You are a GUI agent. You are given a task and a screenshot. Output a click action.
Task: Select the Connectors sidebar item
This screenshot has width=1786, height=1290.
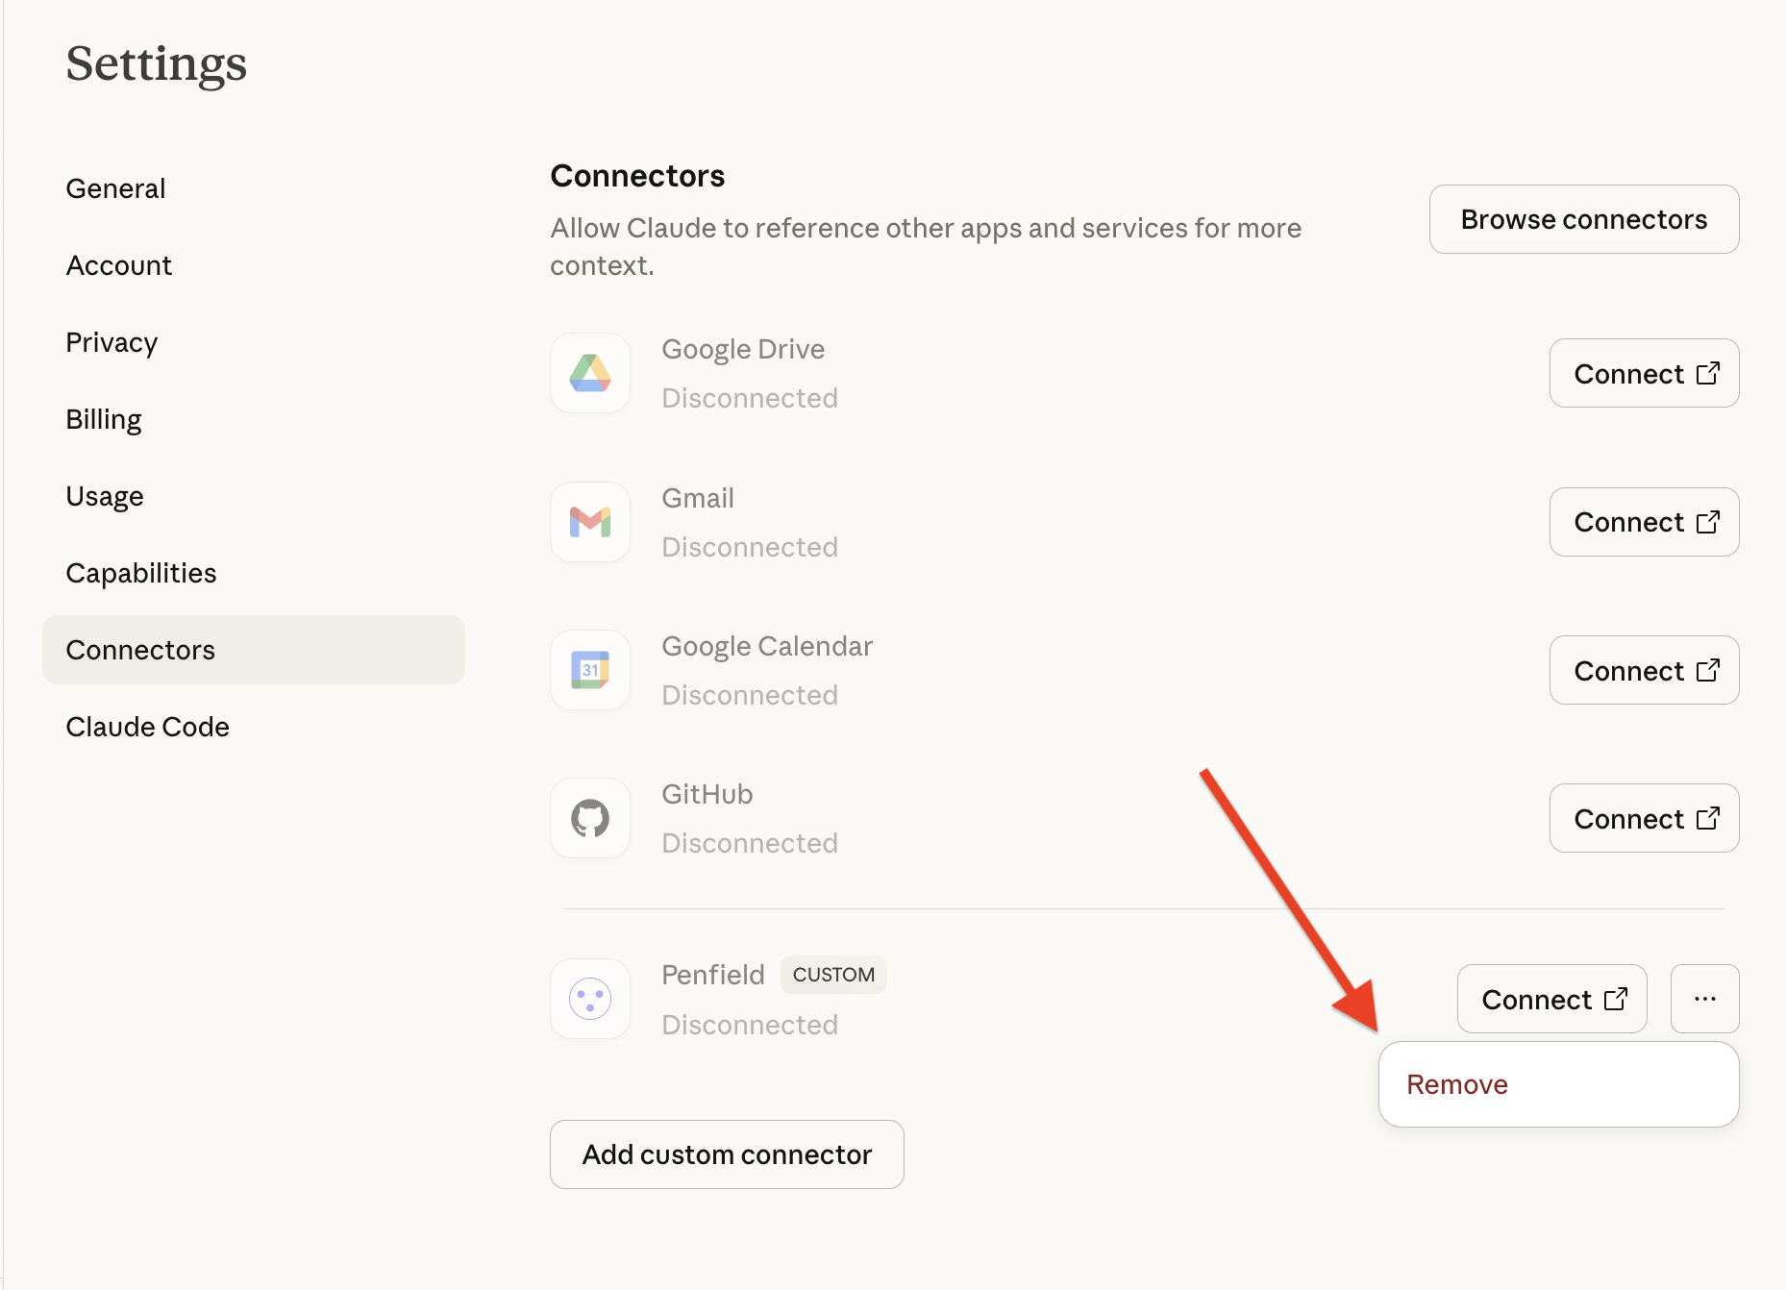[254, 650]
